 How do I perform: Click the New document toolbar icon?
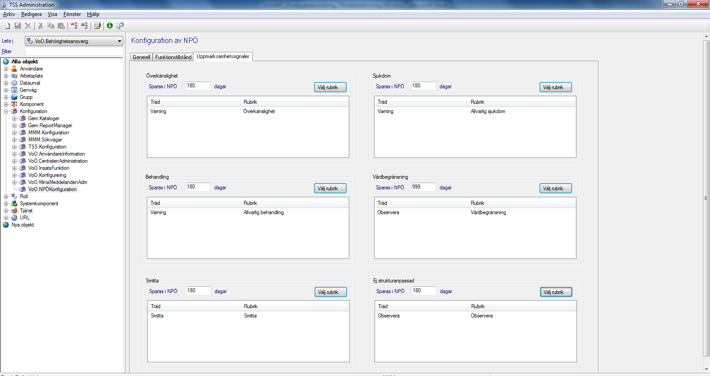7,26
